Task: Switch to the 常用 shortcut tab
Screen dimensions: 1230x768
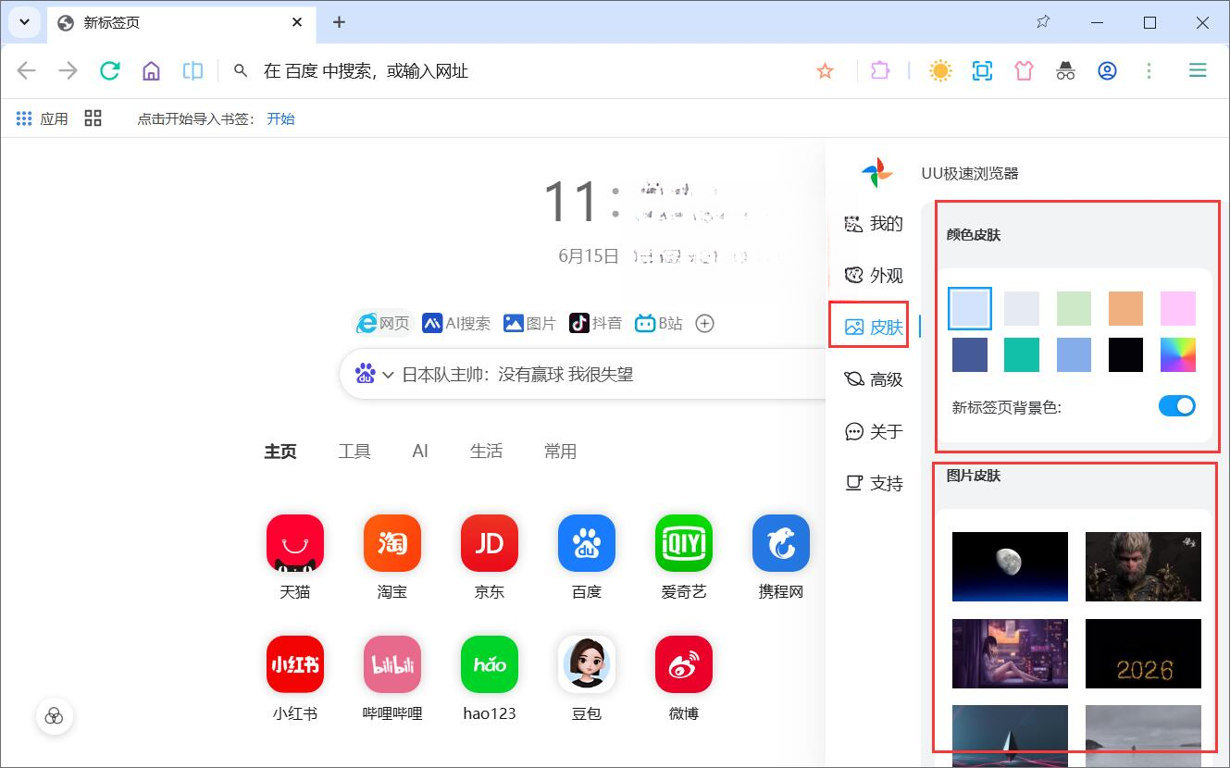Action: point(560,451)
